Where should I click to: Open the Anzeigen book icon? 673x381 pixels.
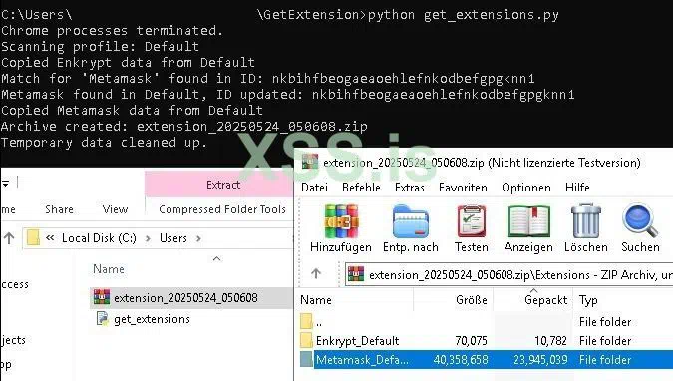coord(528,221)
